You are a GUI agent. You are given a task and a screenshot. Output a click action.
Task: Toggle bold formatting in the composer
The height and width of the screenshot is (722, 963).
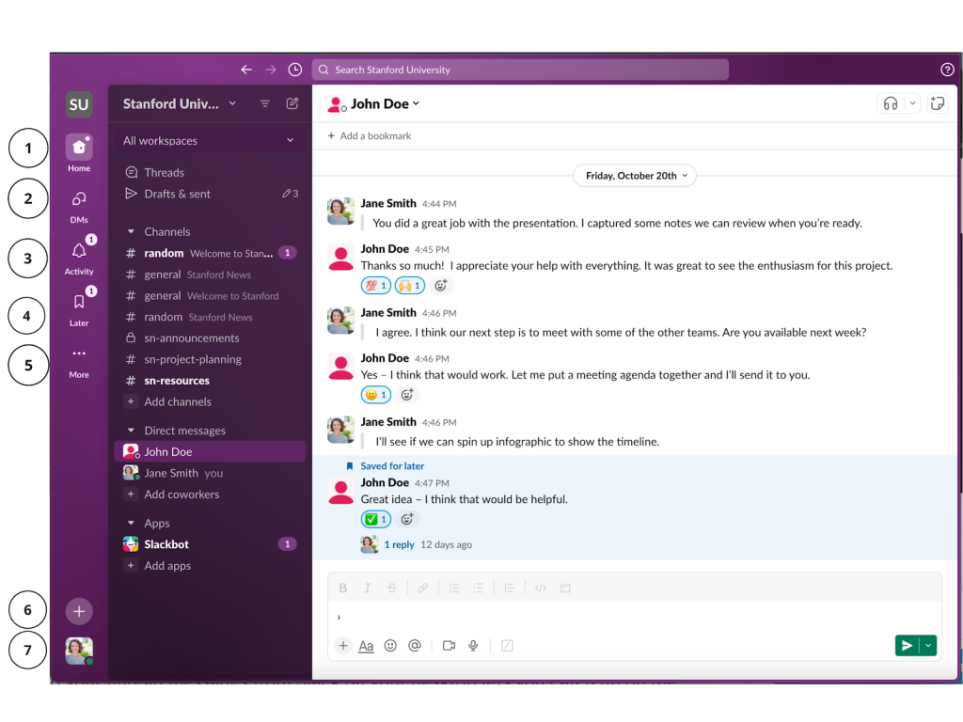343,588
